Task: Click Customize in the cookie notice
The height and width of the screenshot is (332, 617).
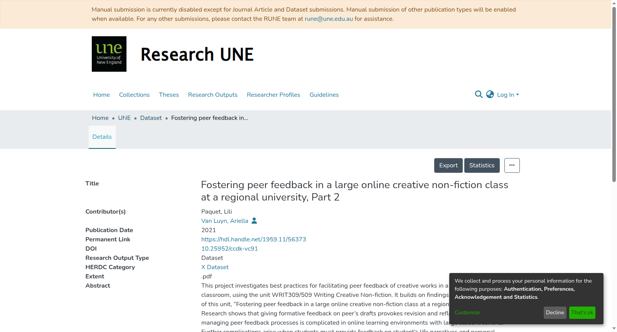Action: coord(467,313)
